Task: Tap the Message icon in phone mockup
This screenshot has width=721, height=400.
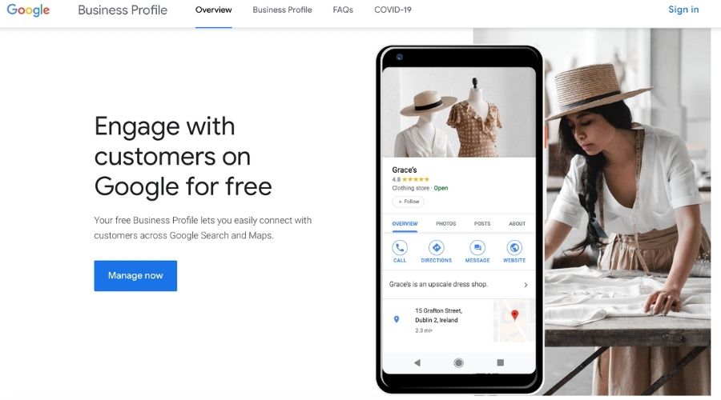Action: tap(477, 248)
